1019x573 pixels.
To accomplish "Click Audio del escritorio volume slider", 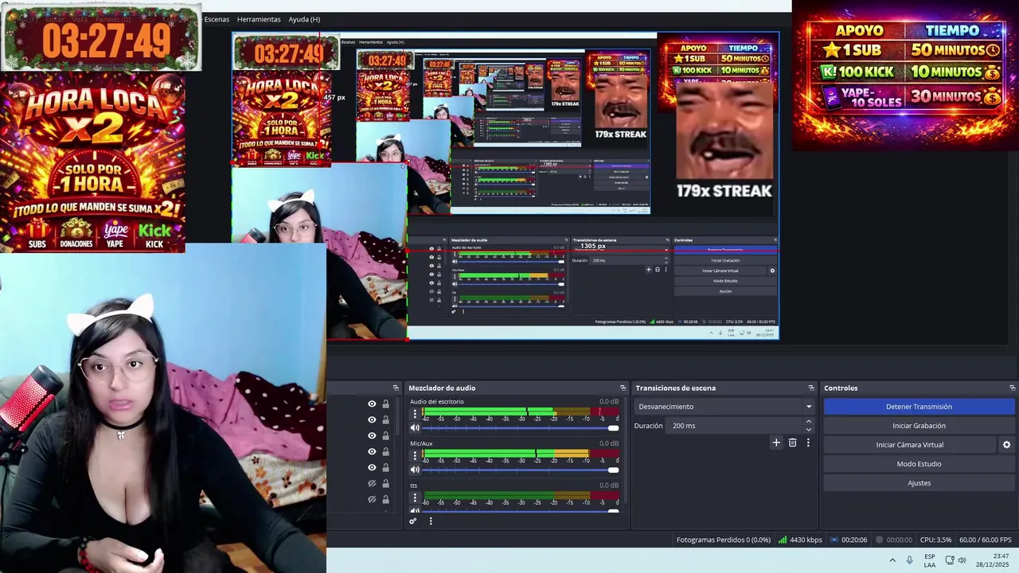I will click(x=521, y=428).
